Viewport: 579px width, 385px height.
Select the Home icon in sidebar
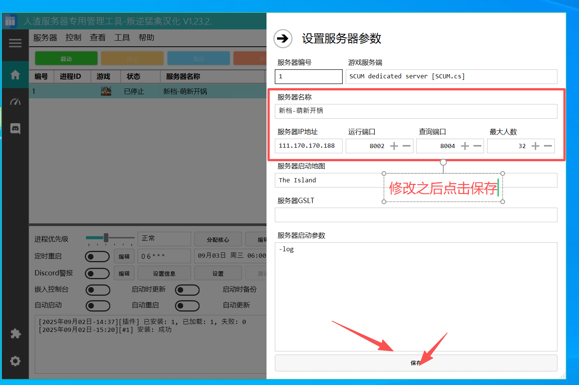point(15,75)
